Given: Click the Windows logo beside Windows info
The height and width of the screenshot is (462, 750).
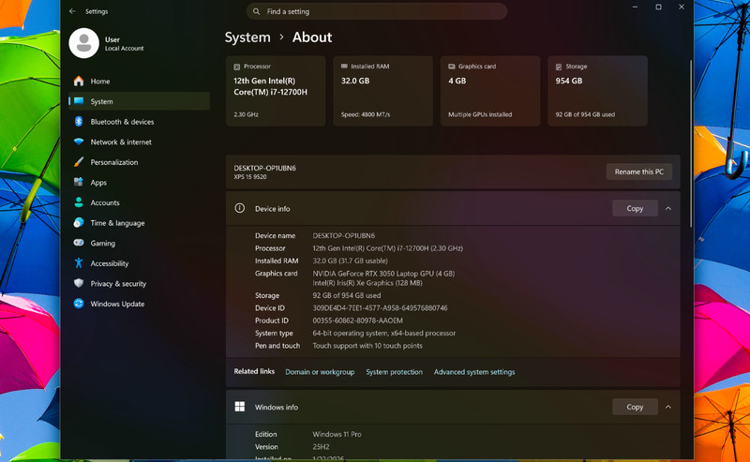Looking at the screenshot, I should coord(240,407).
